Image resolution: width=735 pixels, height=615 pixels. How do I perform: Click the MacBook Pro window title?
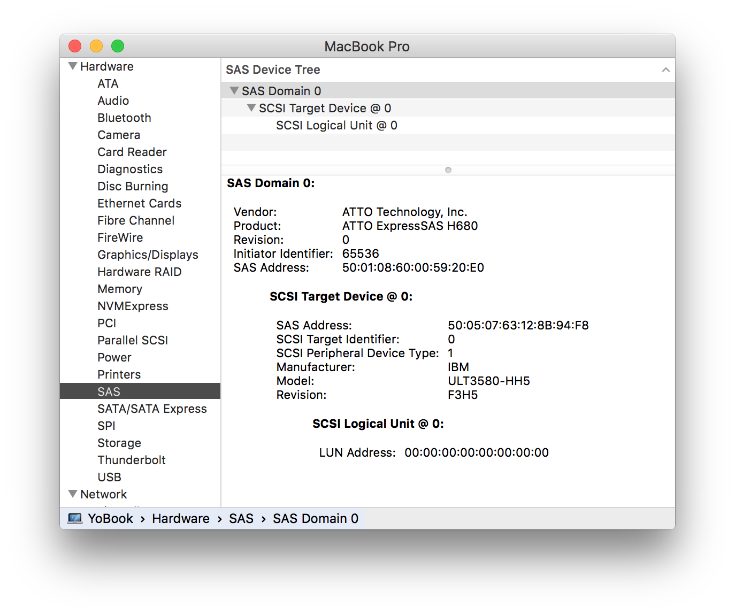[x=367, y=47]
